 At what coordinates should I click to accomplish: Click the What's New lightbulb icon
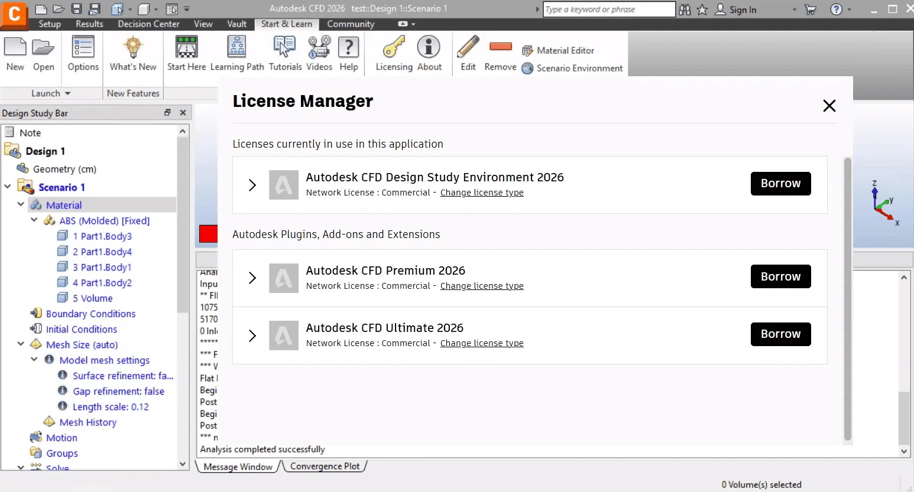point(133,47)
